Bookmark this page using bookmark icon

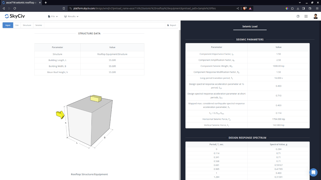64,8
